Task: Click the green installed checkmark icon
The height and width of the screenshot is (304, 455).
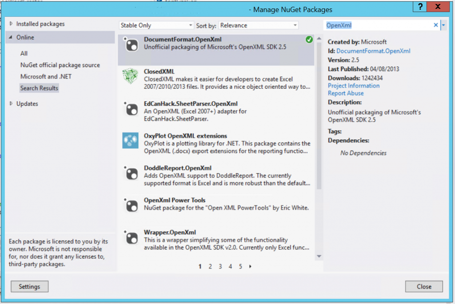Action: pos(309,39)
